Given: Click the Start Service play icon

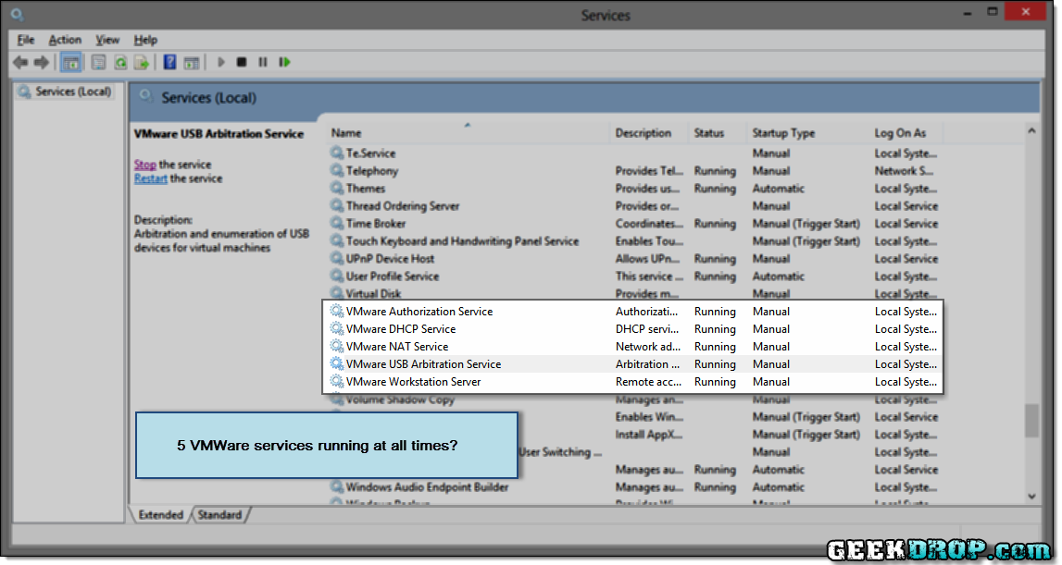Looking at the screenshot, I should [220, 62].
